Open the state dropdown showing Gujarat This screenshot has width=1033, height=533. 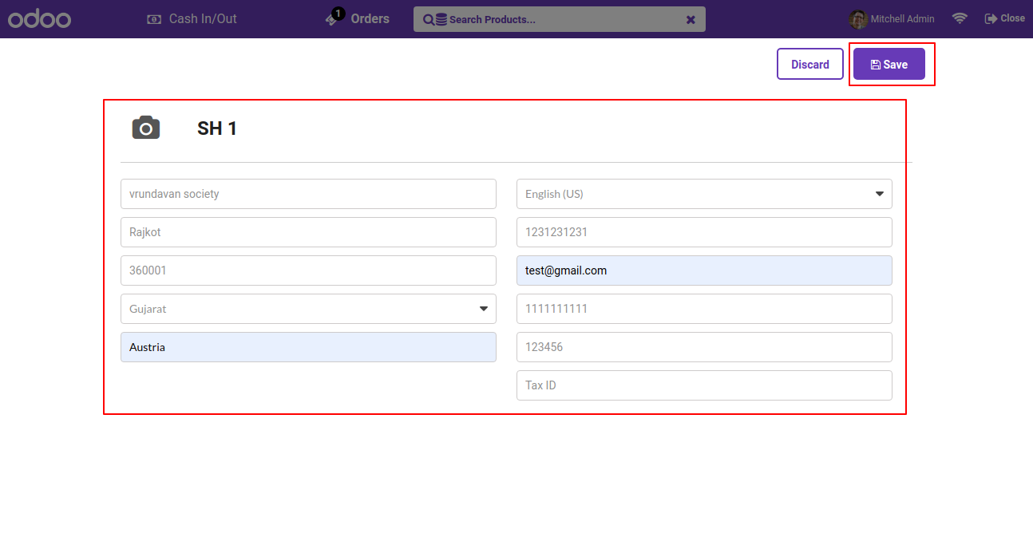coord(308,309)
